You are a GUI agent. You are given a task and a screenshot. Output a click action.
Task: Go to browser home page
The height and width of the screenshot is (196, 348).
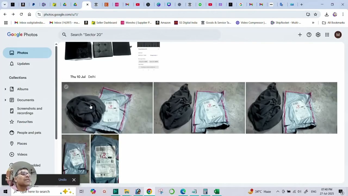(x=29, y=14)
